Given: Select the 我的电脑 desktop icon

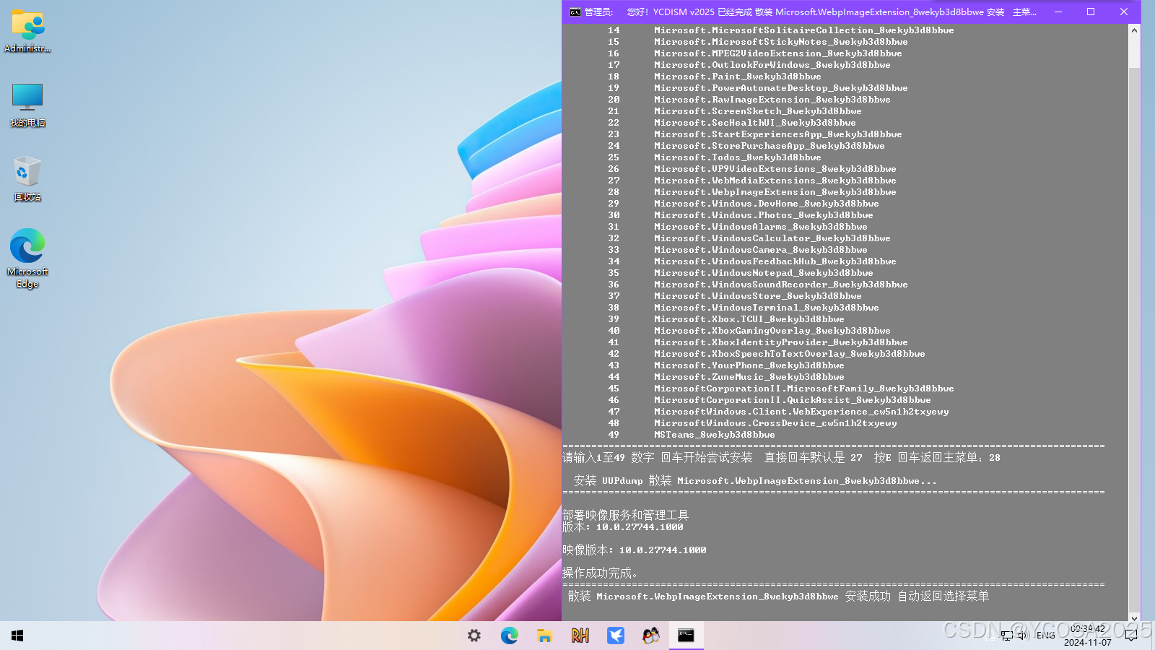Looking at the screenshot, I should click(x=27, y=105).
